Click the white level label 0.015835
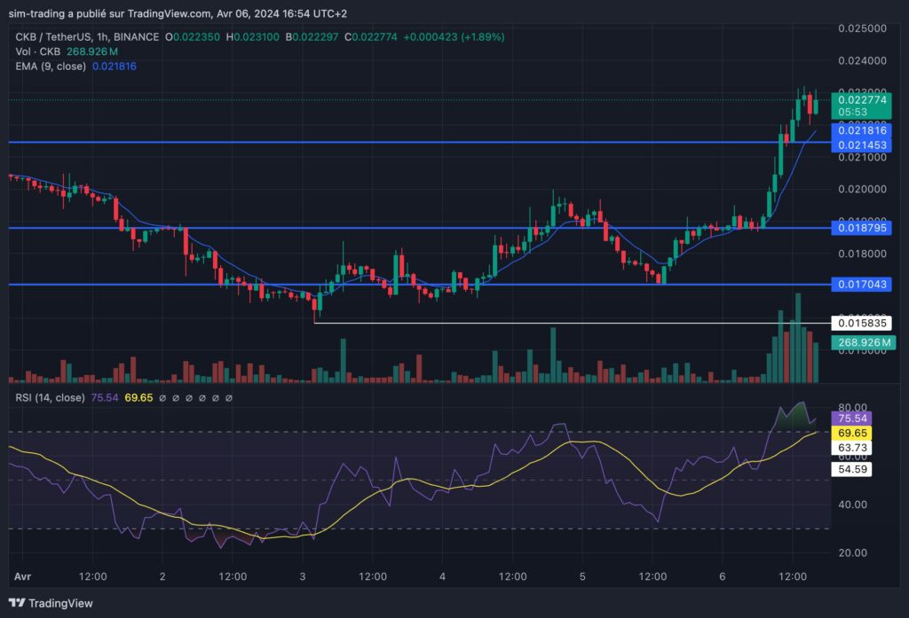The image size is (909, 618). click(x=862, y=324)
